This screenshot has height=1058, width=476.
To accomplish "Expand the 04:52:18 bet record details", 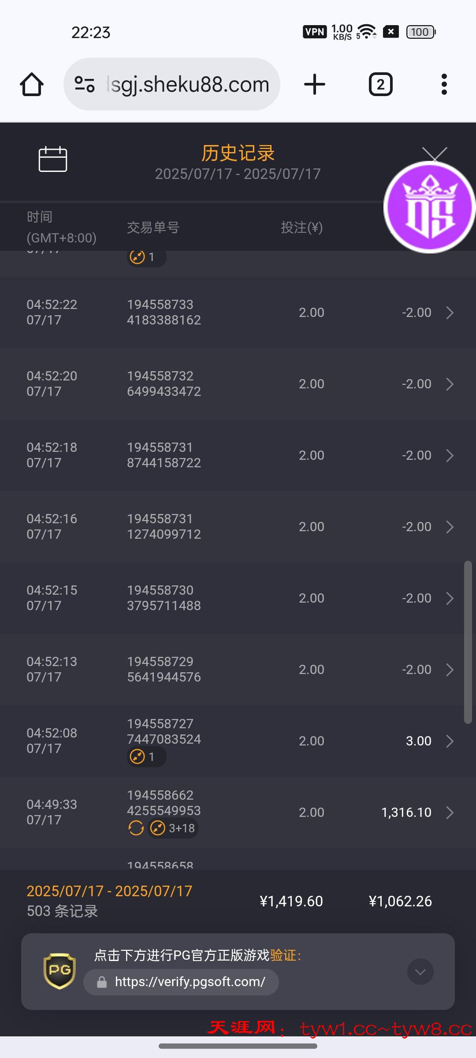I will 450,455.
